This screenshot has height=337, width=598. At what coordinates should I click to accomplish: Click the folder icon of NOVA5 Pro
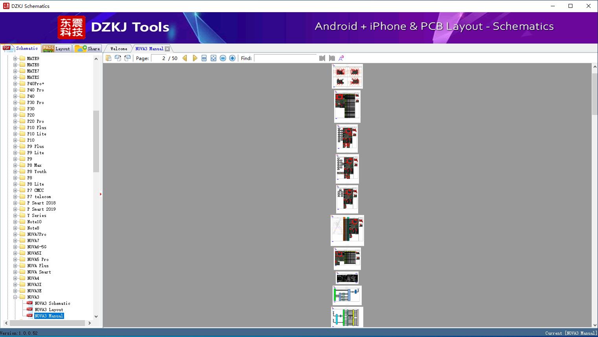click(x=22, y=259)
